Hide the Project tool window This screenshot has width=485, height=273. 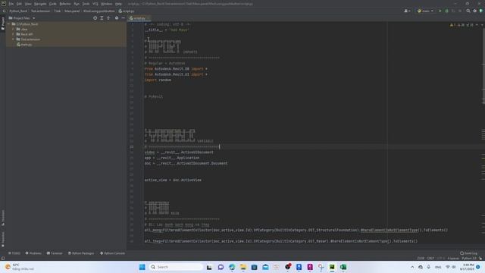123,18
